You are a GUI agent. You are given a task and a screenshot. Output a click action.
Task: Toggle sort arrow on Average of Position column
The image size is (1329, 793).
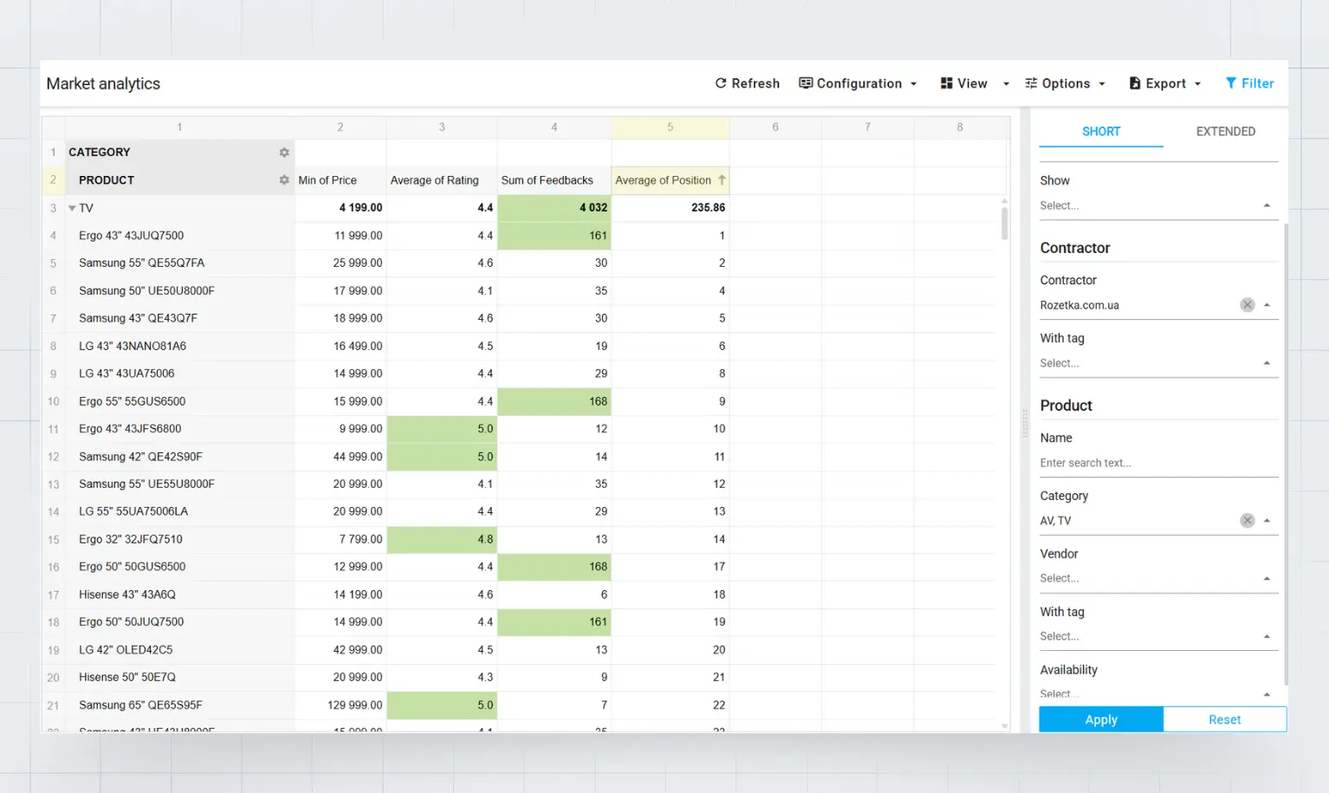point(723,179)
